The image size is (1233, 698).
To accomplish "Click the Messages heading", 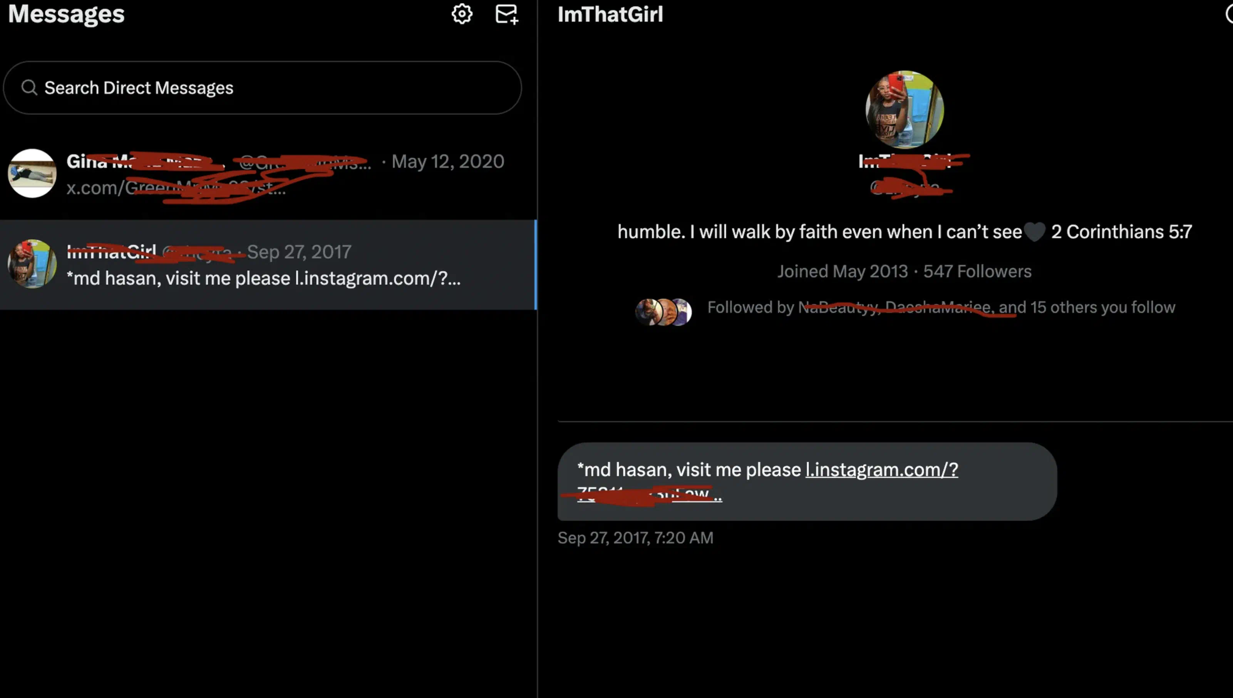I will click(66, 14).
